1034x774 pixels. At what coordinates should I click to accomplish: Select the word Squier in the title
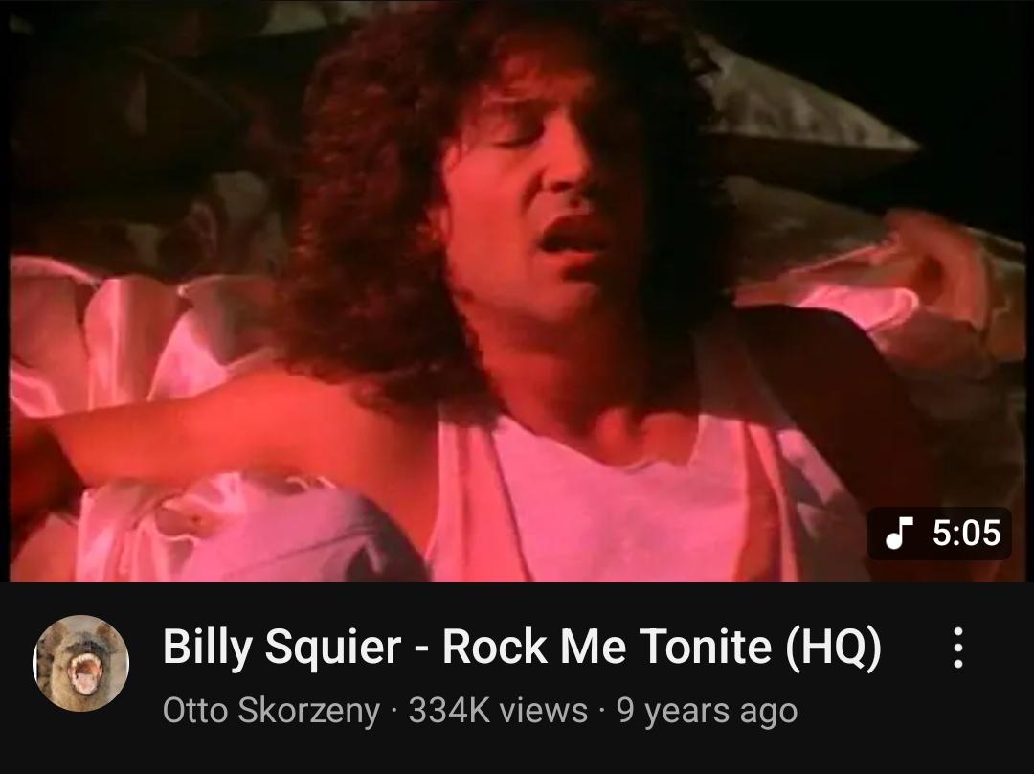333,648
